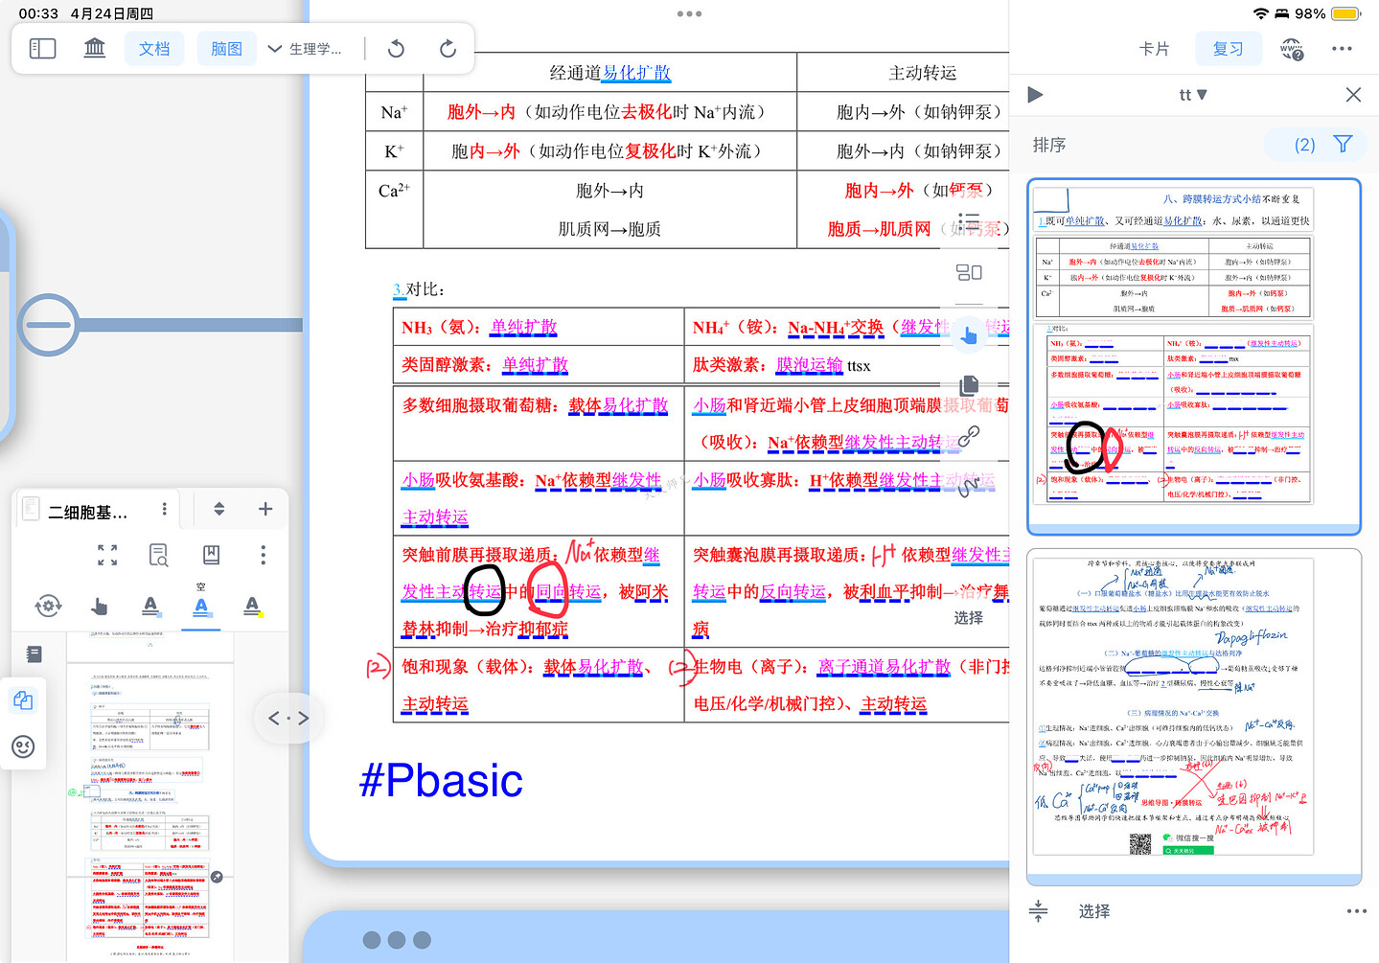Start review playback with the play button

pos(1035,95)
